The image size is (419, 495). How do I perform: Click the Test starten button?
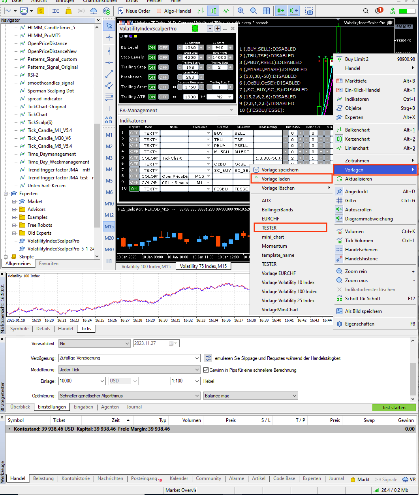click(394, 408)
